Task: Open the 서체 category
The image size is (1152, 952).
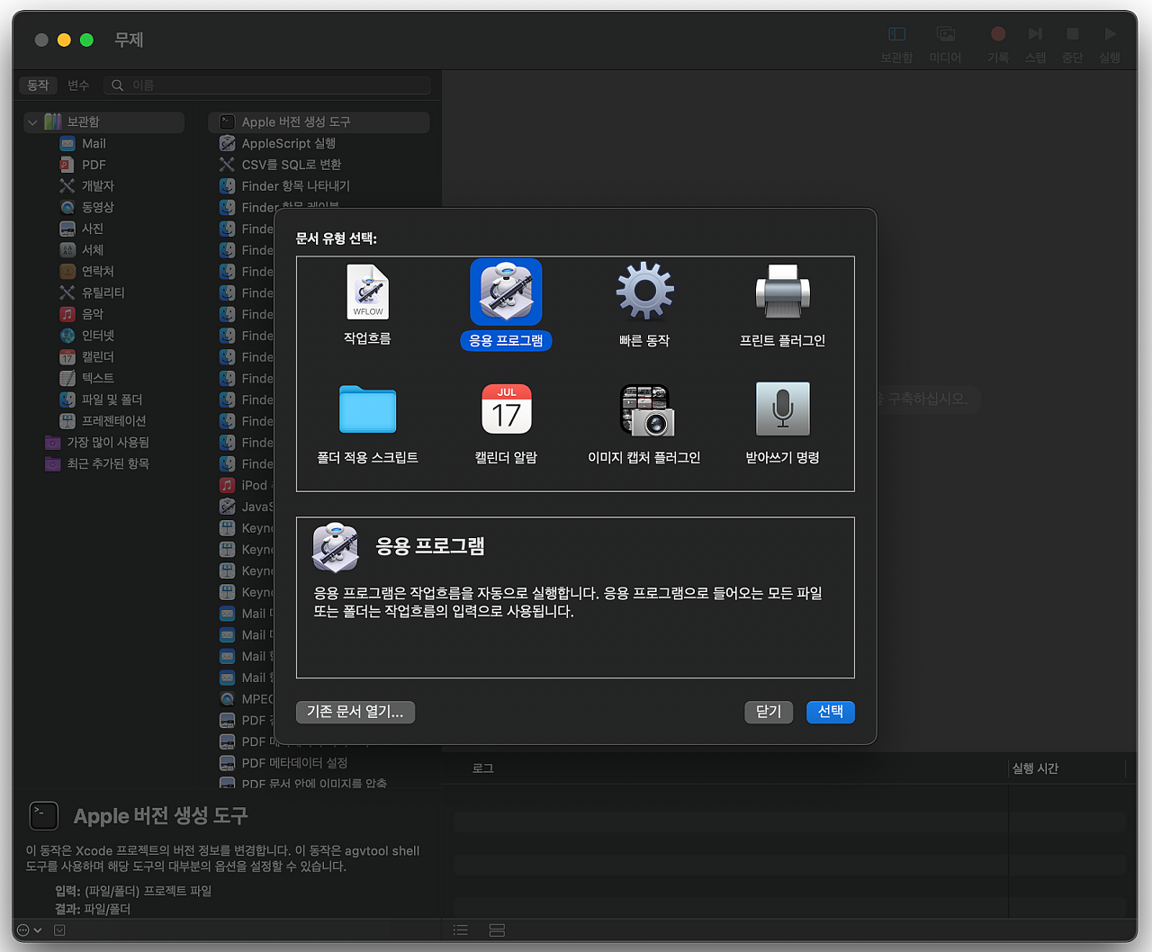Action: pos(92,250)
